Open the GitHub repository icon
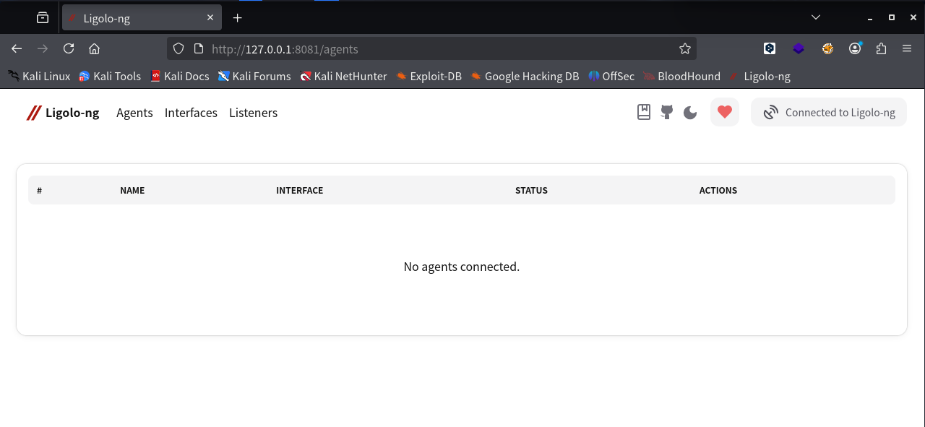 click(667, 112)
